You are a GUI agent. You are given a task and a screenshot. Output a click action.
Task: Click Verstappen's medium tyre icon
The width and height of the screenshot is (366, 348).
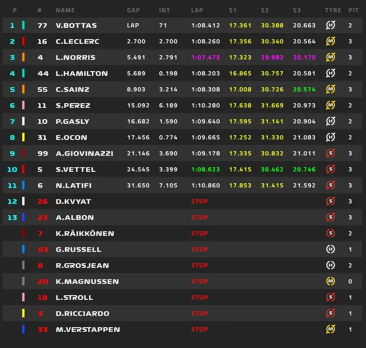[x=330, y=329]
